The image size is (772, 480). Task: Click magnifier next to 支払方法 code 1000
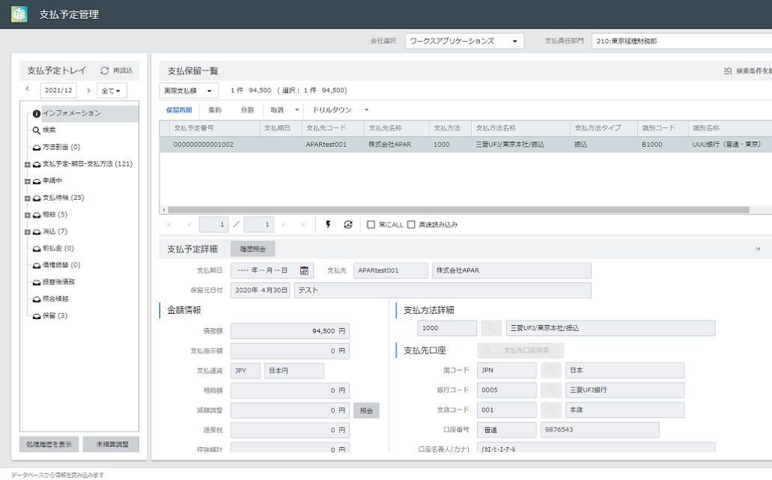tap(491, 328)
